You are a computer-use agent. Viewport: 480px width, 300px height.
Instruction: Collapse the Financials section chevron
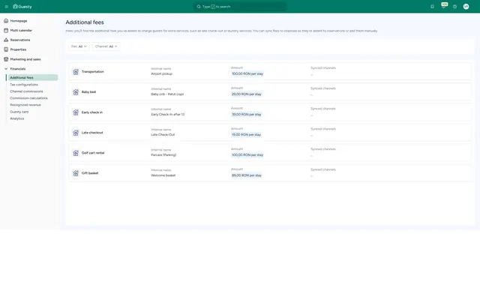coord(6,69)
